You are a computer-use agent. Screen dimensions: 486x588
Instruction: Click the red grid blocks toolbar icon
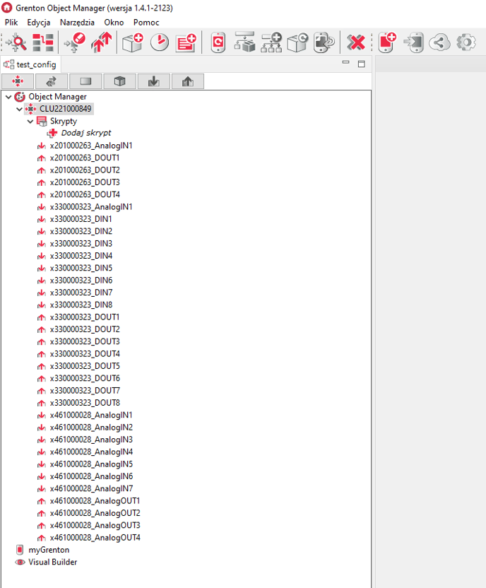42,42
